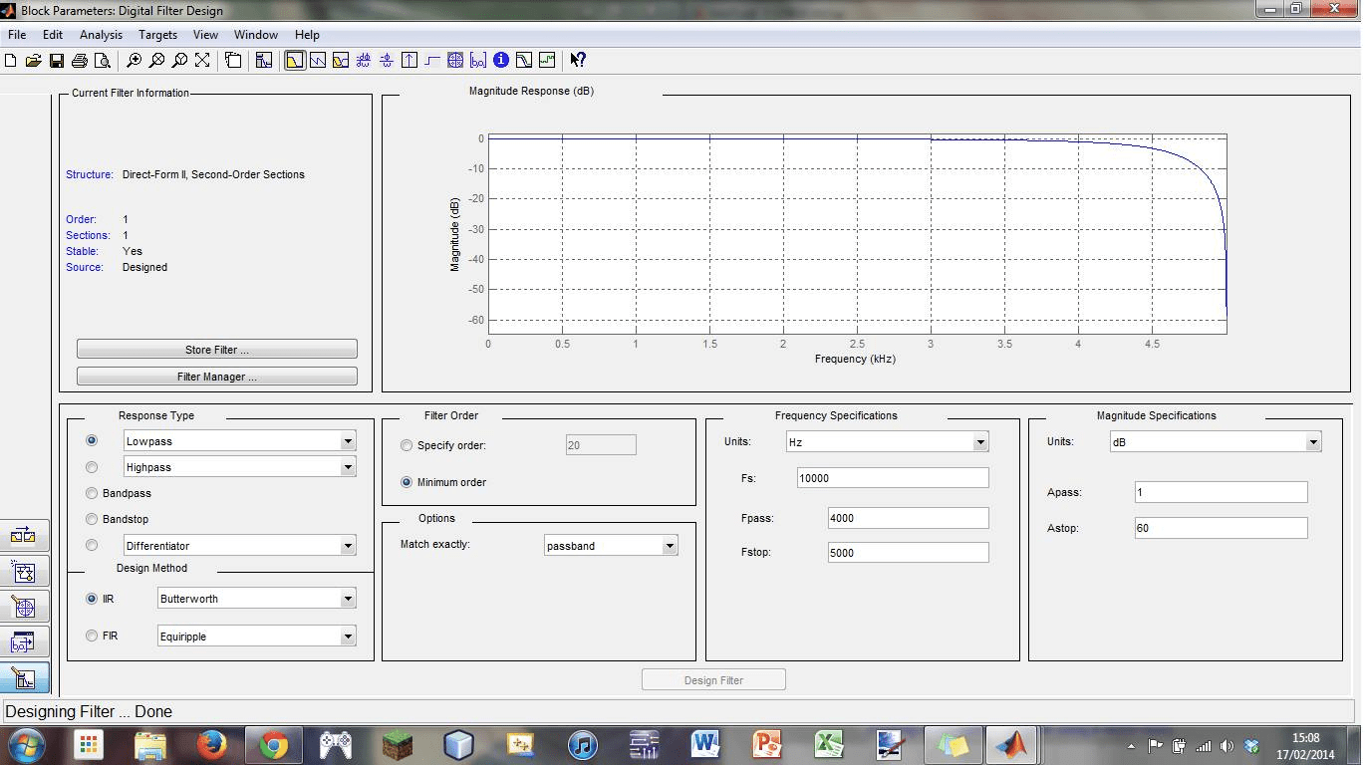
Task: Display the Group Delay response
Action: (364, 60)
